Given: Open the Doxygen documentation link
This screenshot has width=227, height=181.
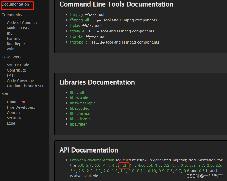Looking at the screenshot, I should click(92, 160).
